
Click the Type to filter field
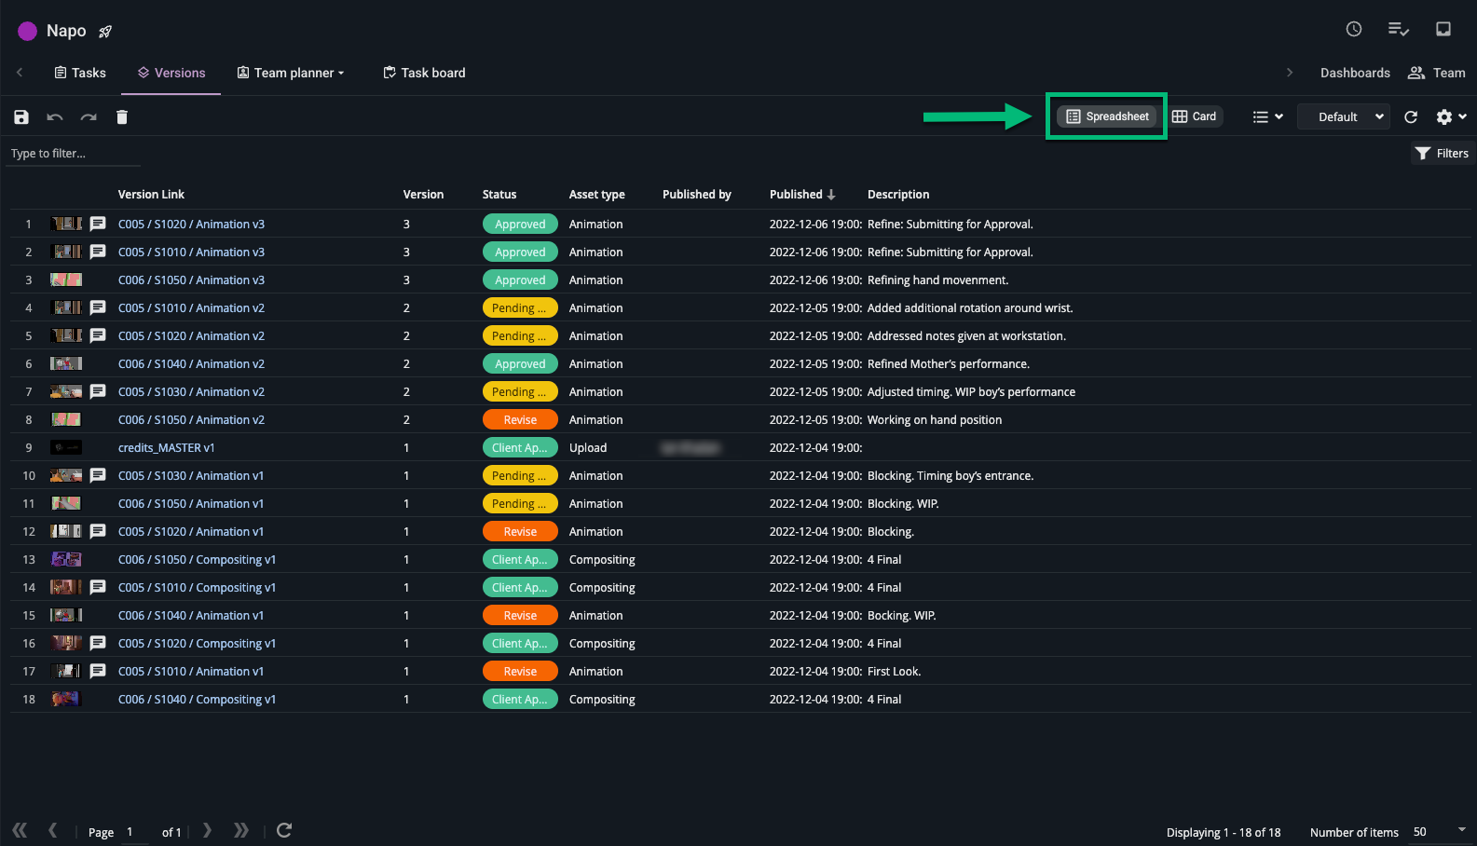tap(74, 154)
